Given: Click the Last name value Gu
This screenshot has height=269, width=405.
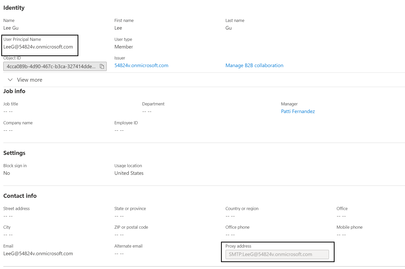Looking at the screenshot, I should click(228, 28).
